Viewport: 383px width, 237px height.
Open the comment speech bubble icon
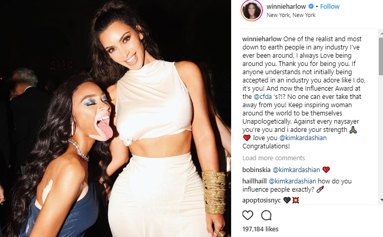266,215
